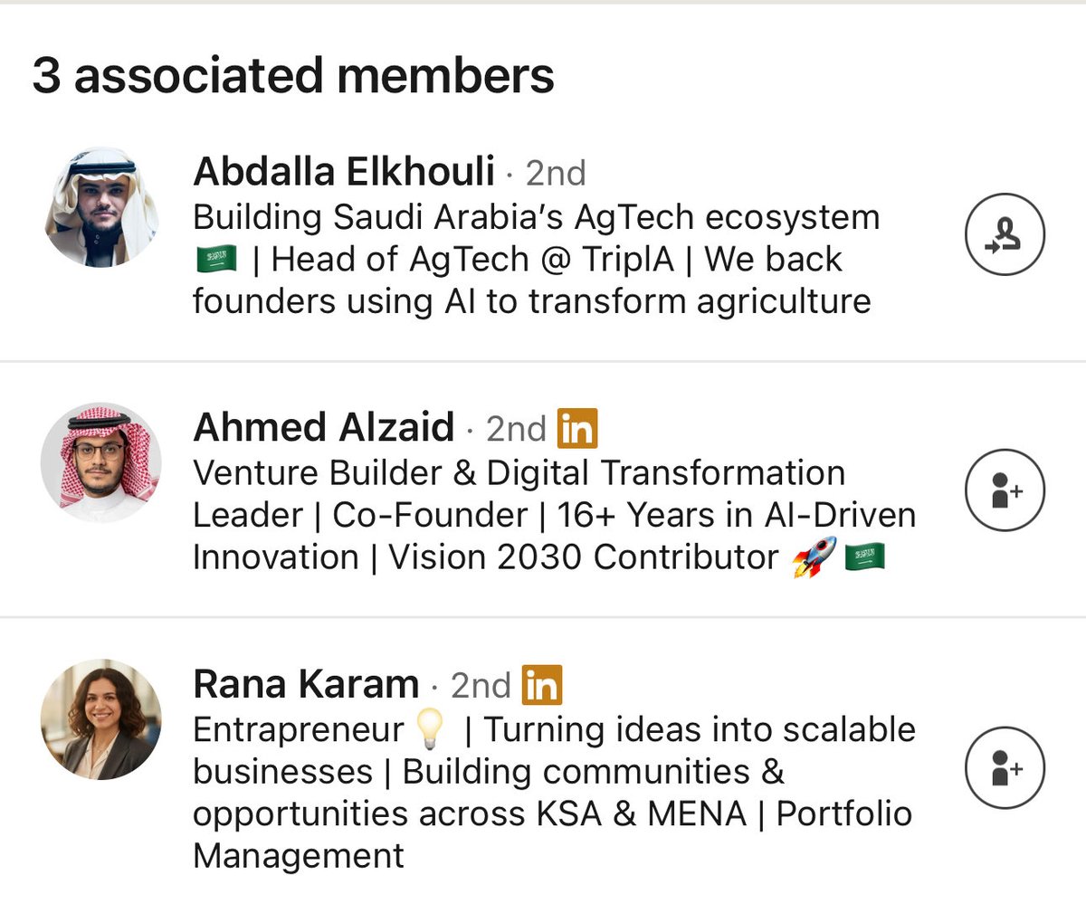This screenshot has height=913, width=1086.
Task: Open the Abdalla Elkhouli name link
Action: coord(344,171)
